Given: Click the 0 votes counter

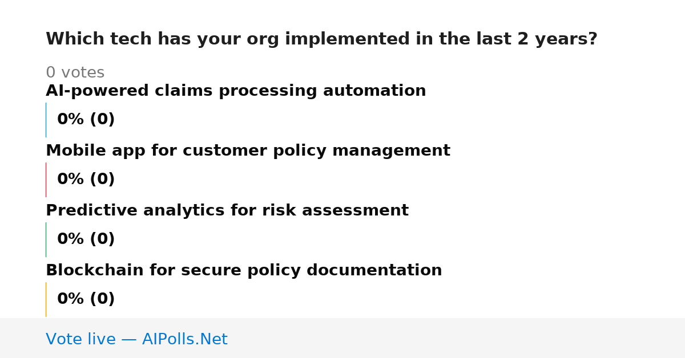Looking at the screenshot, I should pos(75,73).
